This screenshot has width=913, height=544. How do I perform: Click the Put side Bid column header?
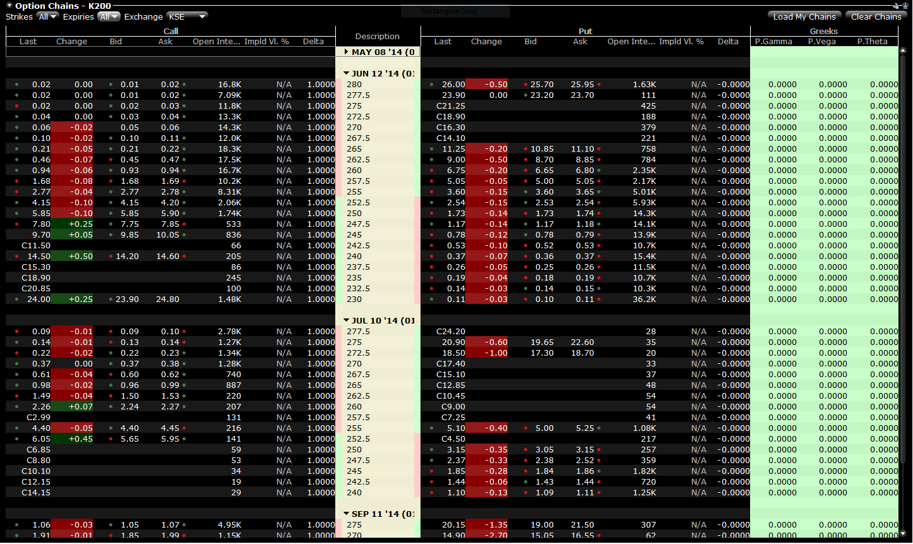point(530,42)
